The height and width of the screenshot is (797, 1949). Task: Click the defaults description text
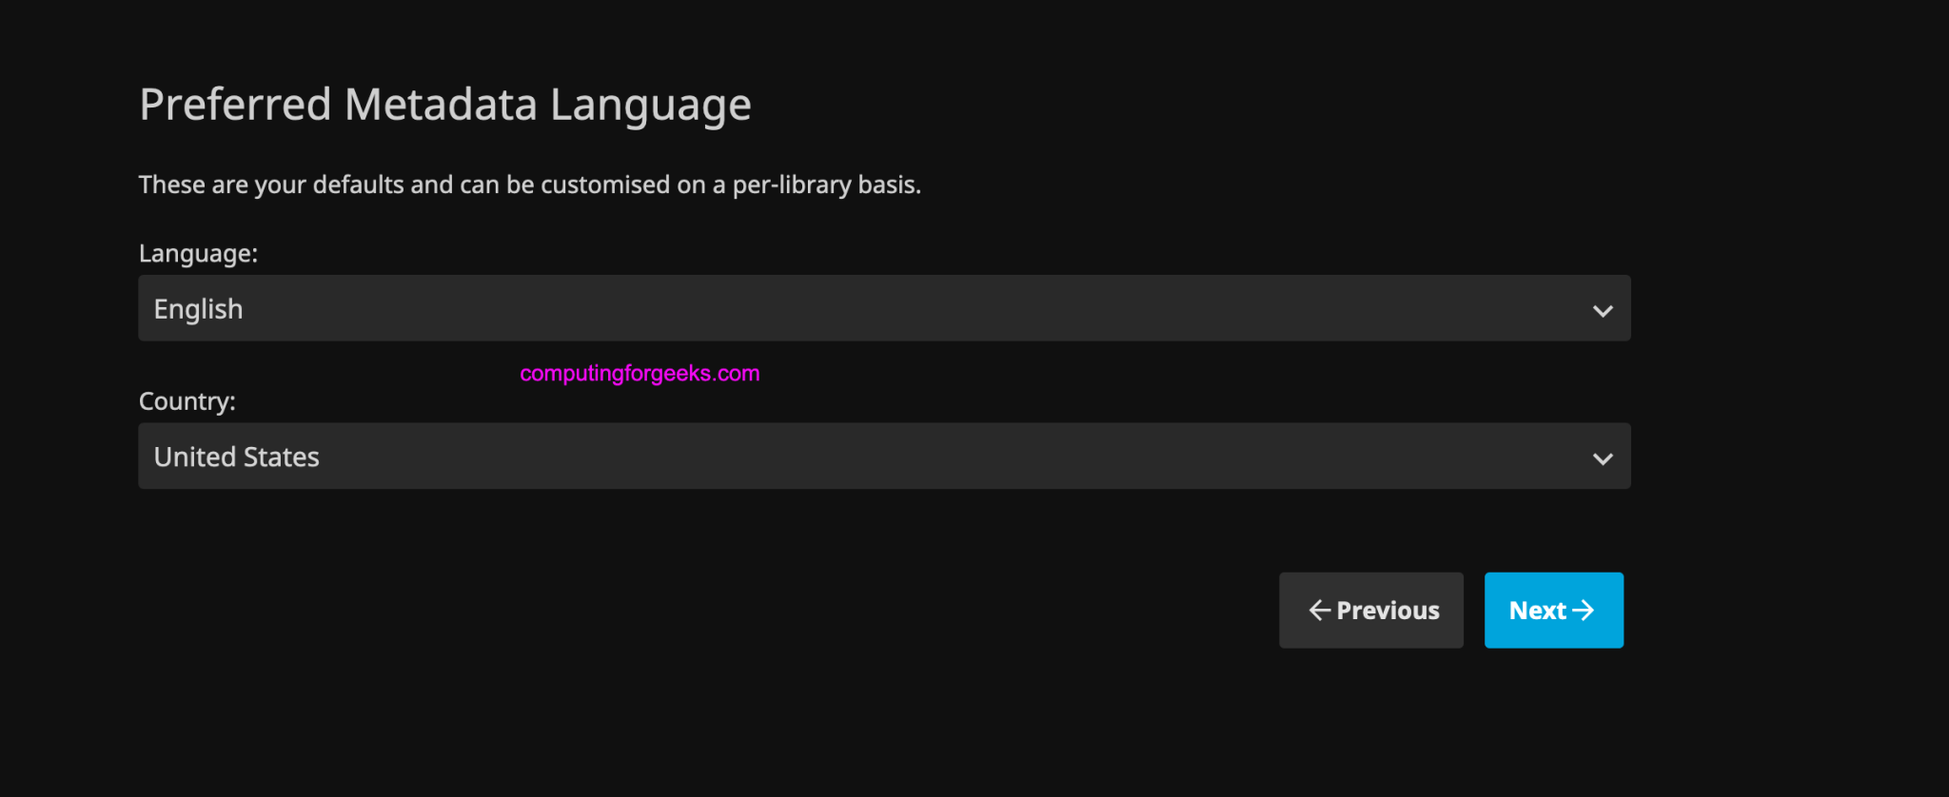point(529,185)
